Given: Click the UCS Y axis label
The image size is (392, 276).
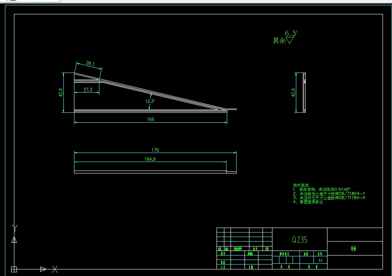Looking at the screenshot, I should (15, 228).
